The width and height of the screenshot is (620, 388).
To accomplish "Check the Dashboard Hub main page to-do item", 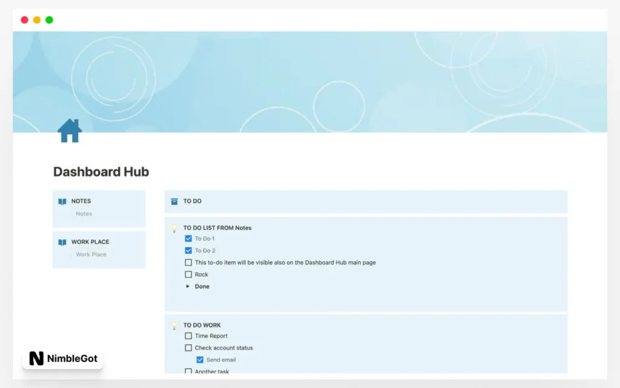I will coord(188,262).
